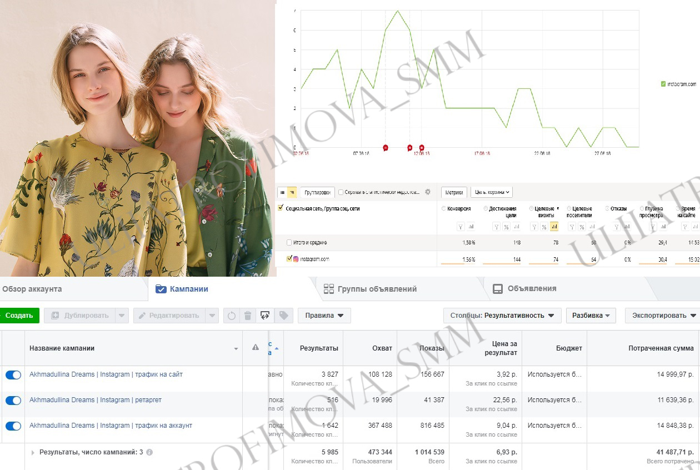Open 'Akhmadullina Dreams | Instagram | ретаргет' campaign
Image resolution: width=700 pixels, height=470 pixels.
click(x=96, y=400)
